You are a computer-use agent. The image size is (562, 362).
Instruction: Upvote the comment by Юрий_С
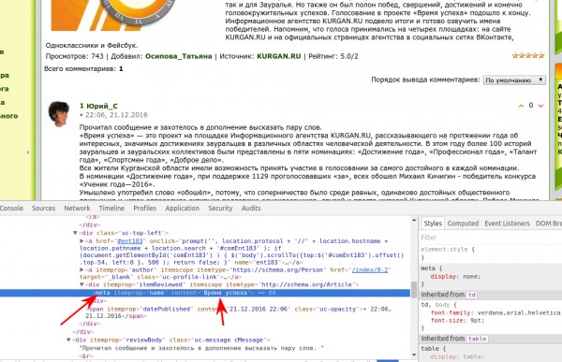pos(521,106)
